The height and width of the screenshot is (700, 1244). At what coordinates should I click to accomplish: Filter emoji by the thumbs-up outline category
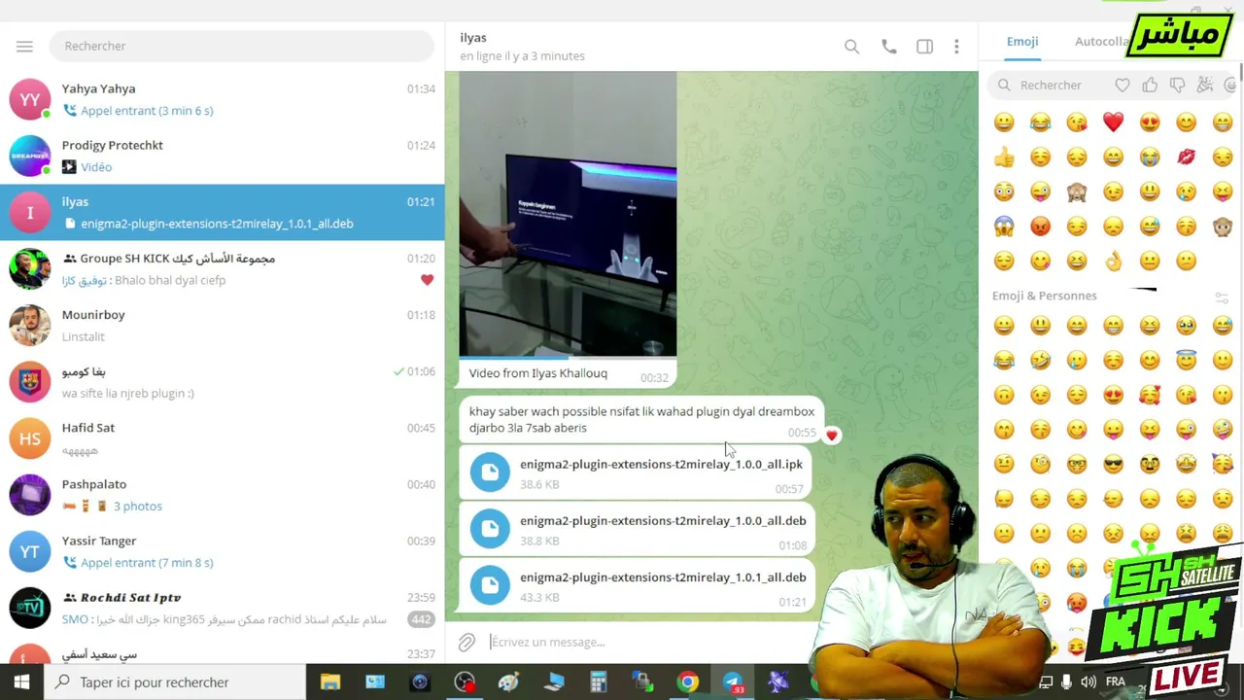tap(1150, 86)
